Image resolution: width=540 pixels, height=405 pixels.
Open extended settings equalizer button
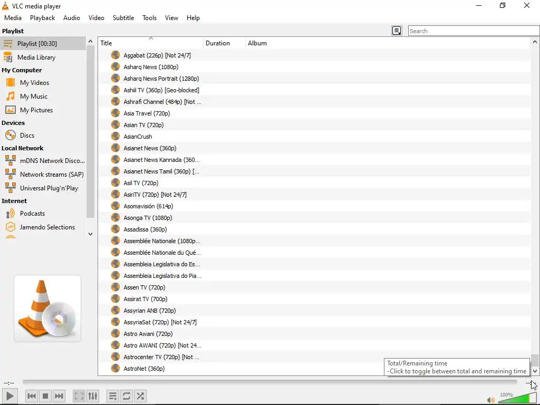(x=93, y=396)
